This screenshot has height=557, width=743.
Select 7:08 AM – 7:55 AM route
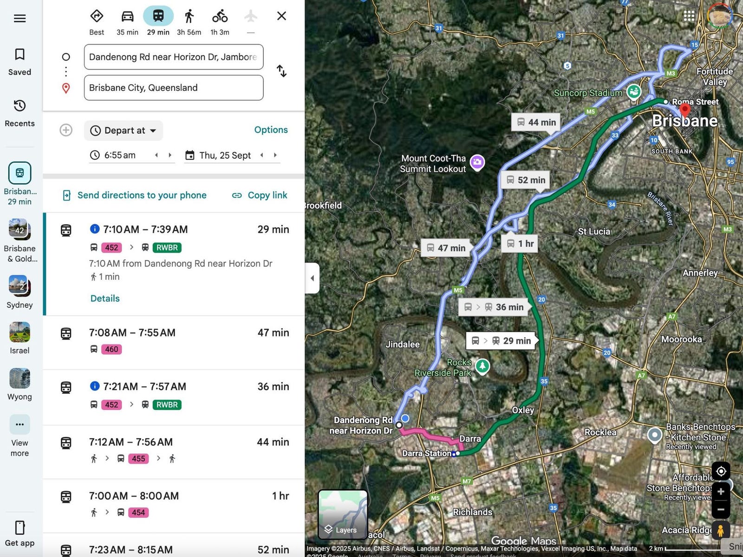175,343
